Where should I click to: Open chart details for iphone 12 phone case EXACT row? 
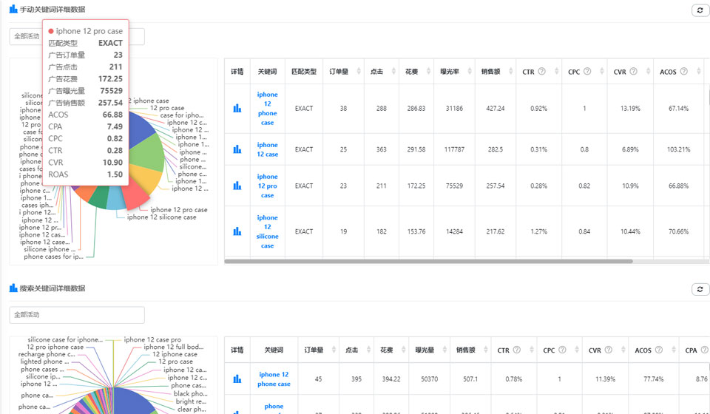pos(237,108)
